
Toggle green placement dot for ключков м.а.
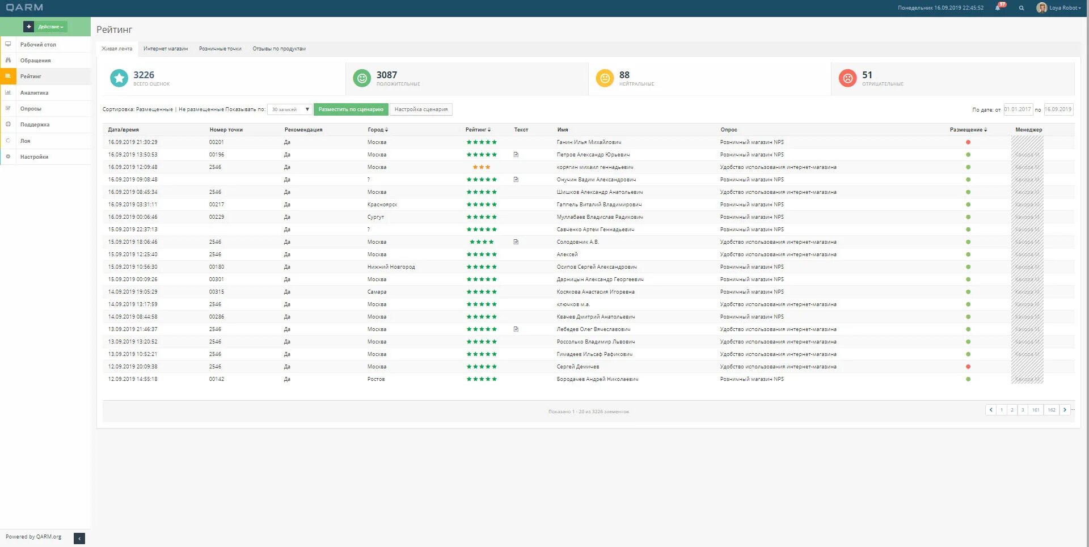tap(968, 304)
